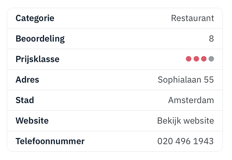The image size is (232, 160).
Task: Click the Stad label
Action: point(25,100)
